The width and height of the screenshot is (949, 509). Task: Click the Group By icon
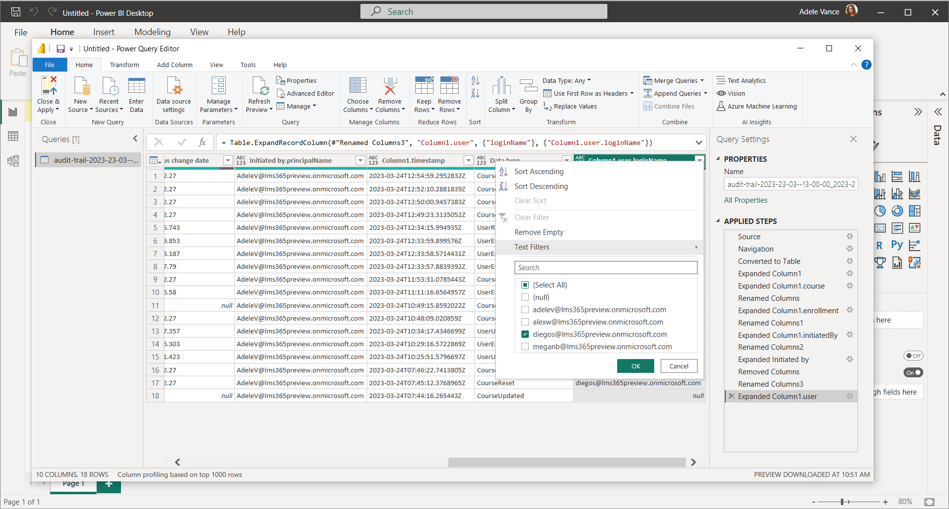pos(528,86)
